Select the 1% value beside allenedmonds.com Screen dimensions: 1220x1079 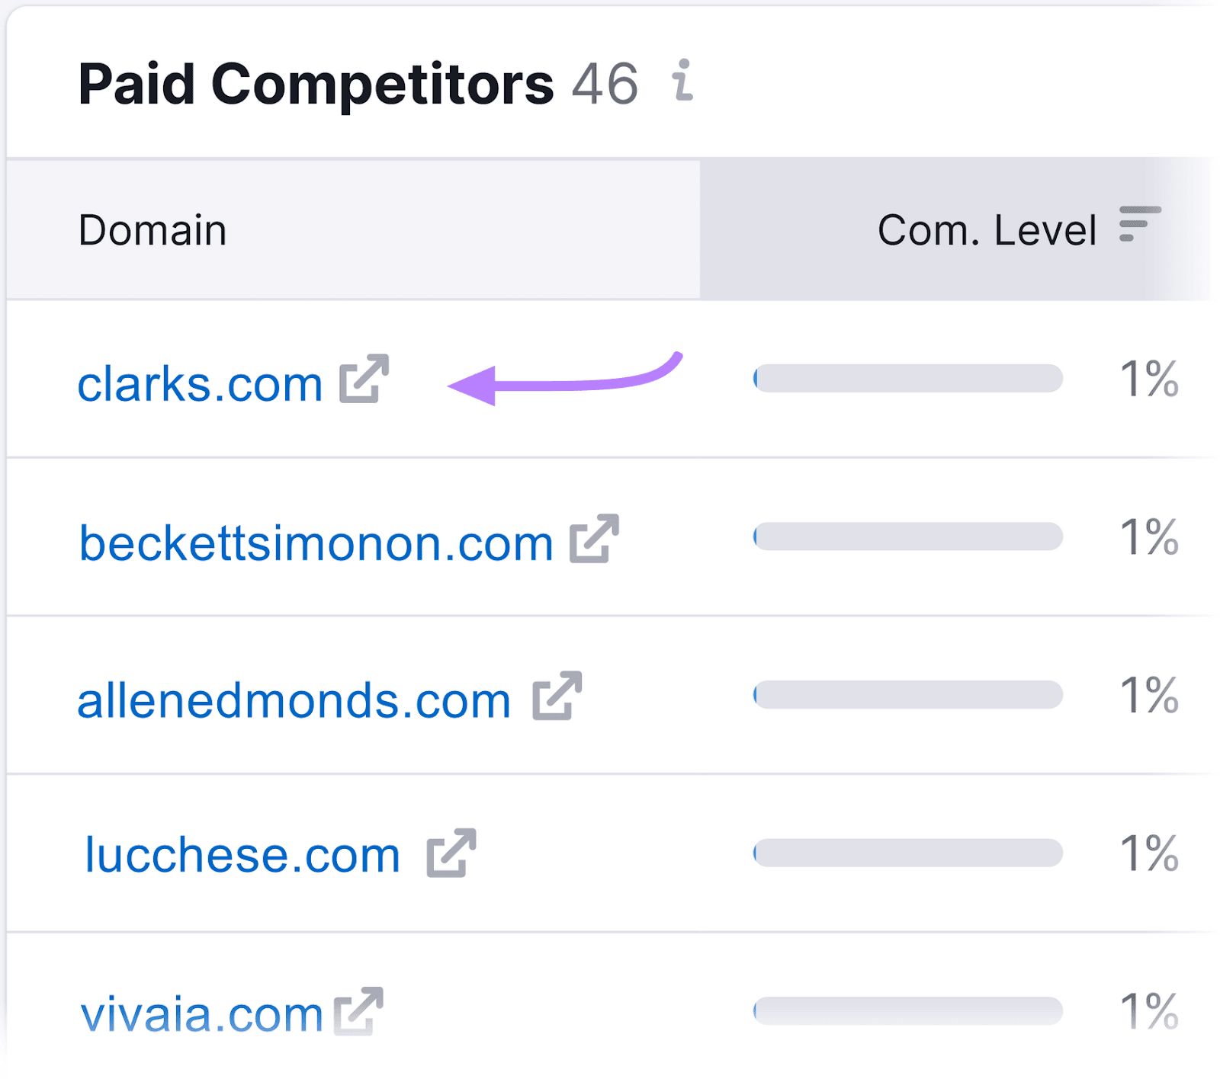(x=1148, y=695)
